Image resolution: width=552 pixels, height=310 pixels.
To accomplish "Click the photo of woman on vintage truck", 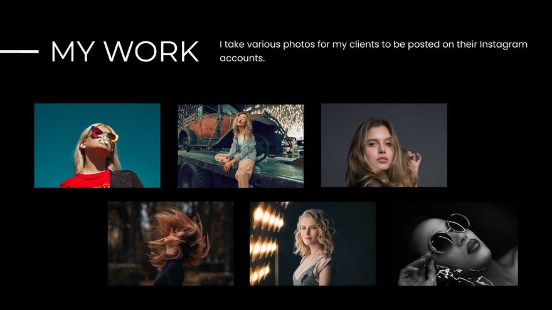I will 240,145.
